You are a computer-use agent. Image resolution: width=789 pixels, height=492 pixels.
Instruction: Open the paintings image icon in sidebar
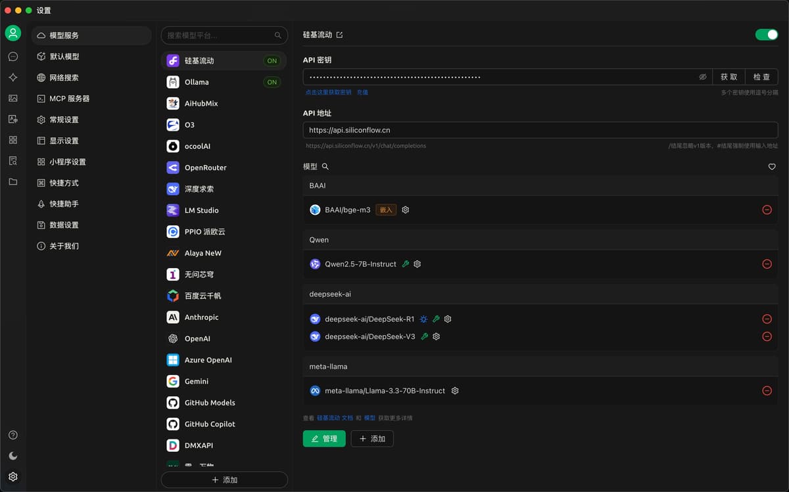[13, 99]
